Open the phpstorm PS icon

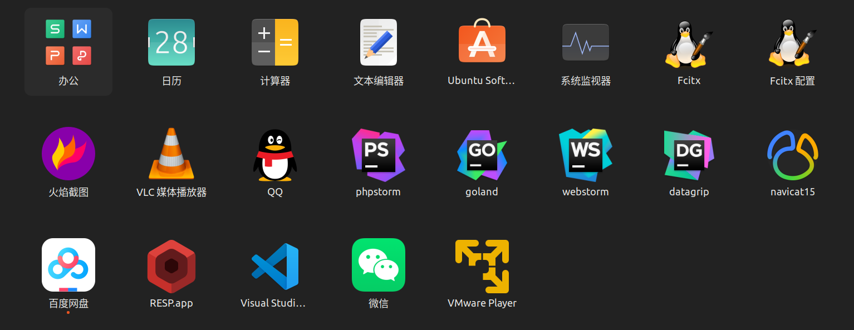[379, 155]
